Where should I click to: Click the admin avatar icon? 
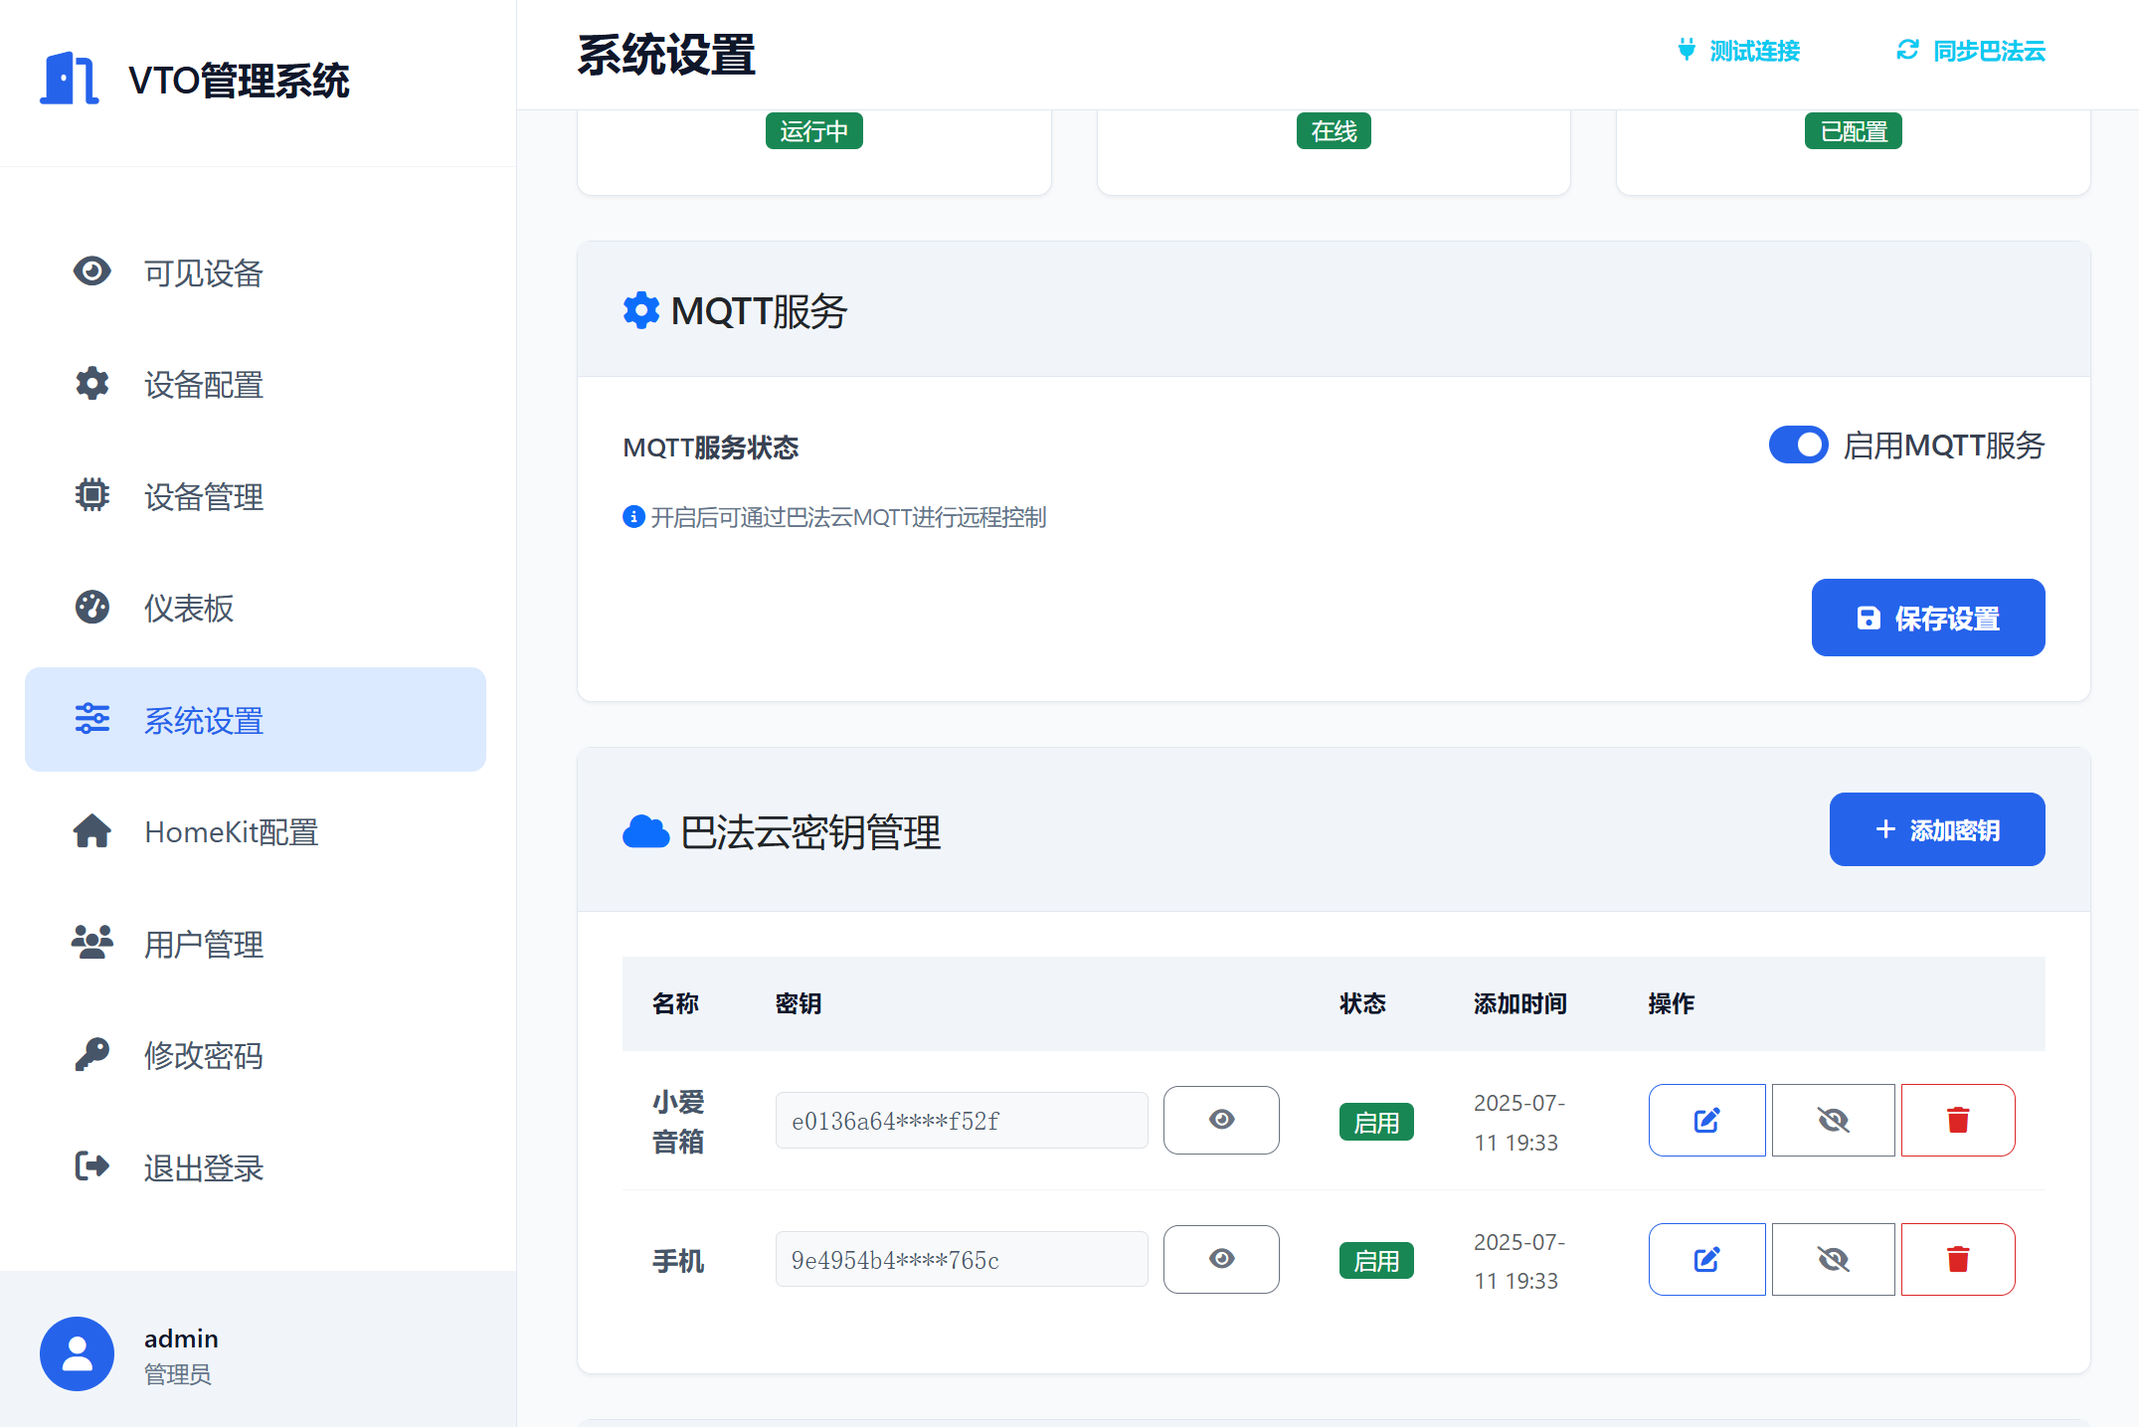77,1353
